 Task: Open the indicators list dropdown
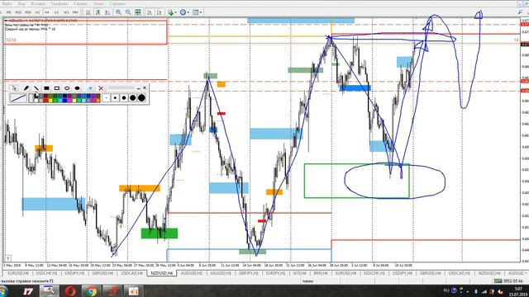[172, 12]
